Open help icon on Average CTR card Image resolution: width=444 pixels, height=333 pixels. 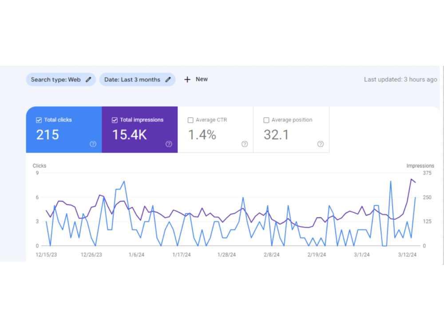pos(245,144)
